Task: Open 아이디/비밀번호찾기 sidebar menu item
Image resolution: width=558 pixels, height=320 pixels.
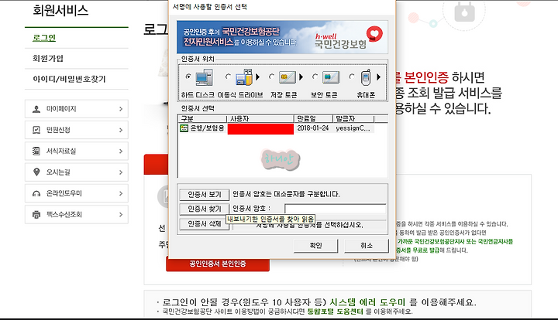Action: [x=70, y=79]
